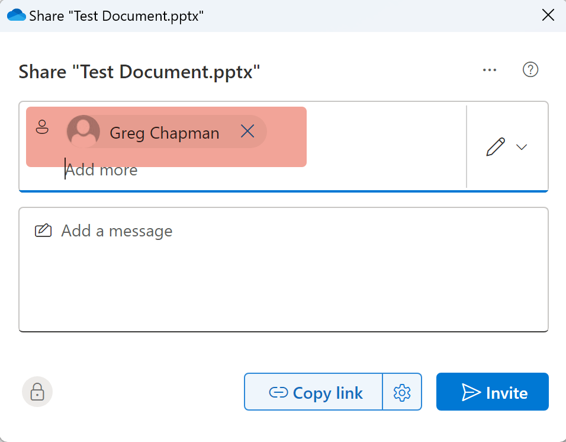Image resolution: width=566 pixels, height=442 pixels.
Task: Click the person icon in recipients field
Action: click(42, 127)
